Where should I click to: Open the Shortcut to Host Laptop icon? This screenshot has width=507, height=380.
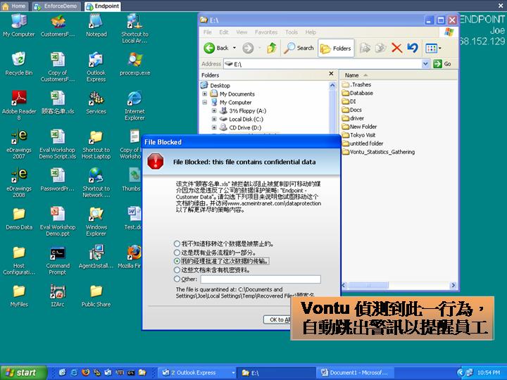pos(96,144)
